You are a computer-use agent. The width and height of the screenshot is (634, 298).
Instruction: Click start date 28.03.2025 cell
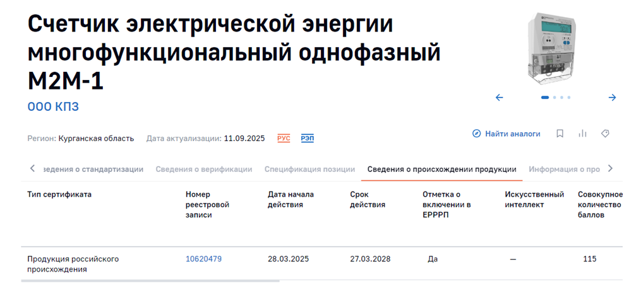coord(288,259)
